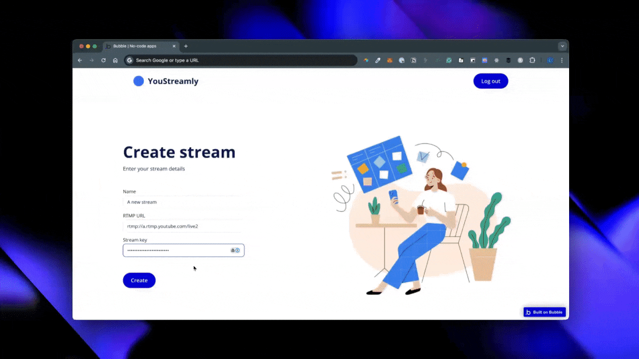
Task: Click the green circular extension icon
Action: (x=449, y=60)
